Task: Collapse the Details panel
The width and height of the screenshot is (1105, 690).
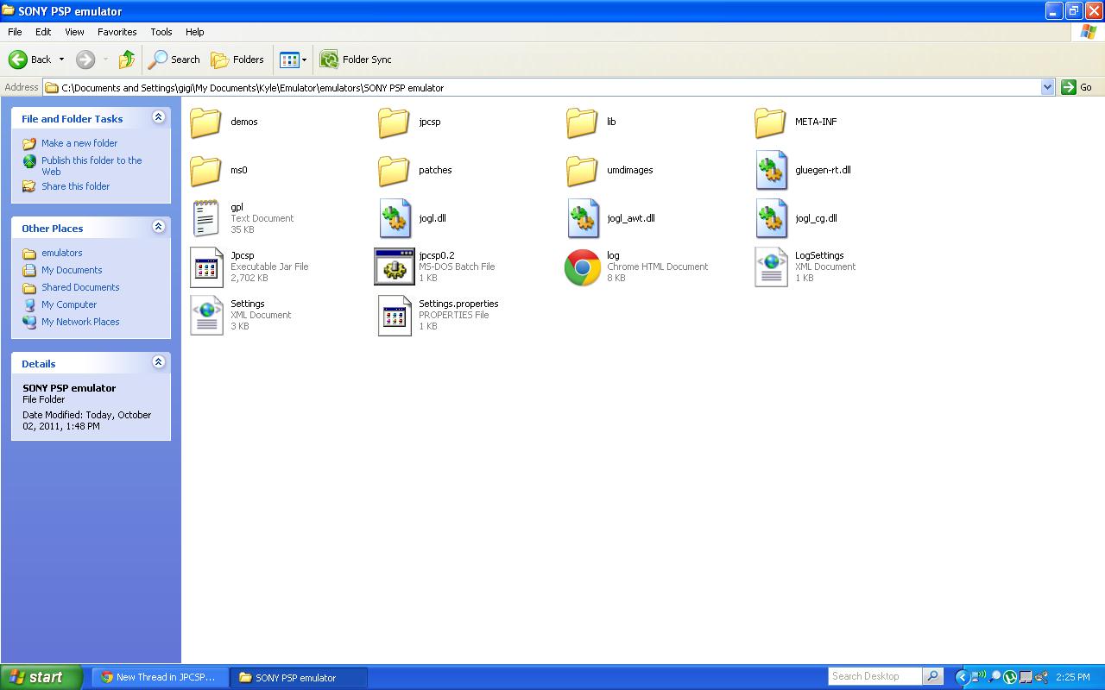Action: point(158,362)
